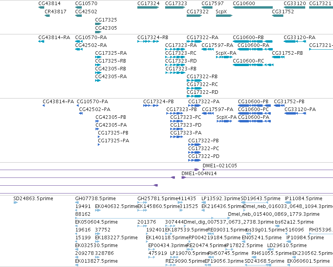Click transcript ScpX-RA
Image resolution: width=333 pixels, height=267 pixels.
(224, 57)
